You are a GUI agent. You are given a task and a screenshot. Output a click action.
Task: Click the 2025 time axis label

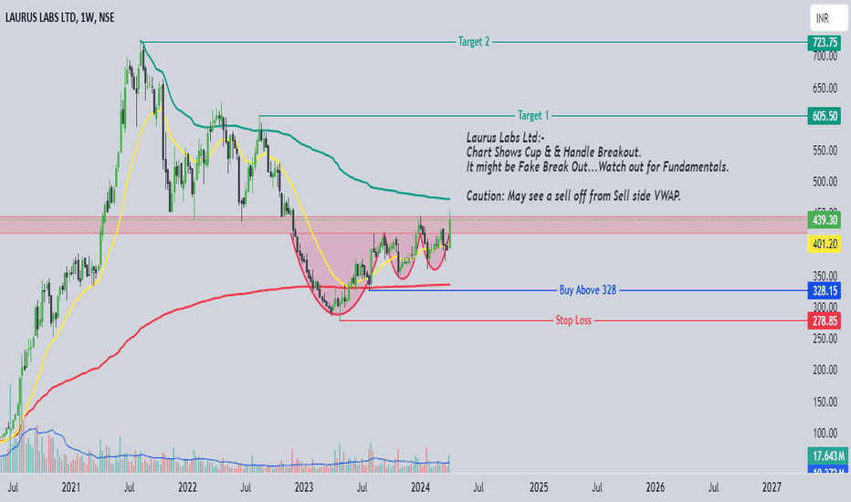tap(539, 487)
